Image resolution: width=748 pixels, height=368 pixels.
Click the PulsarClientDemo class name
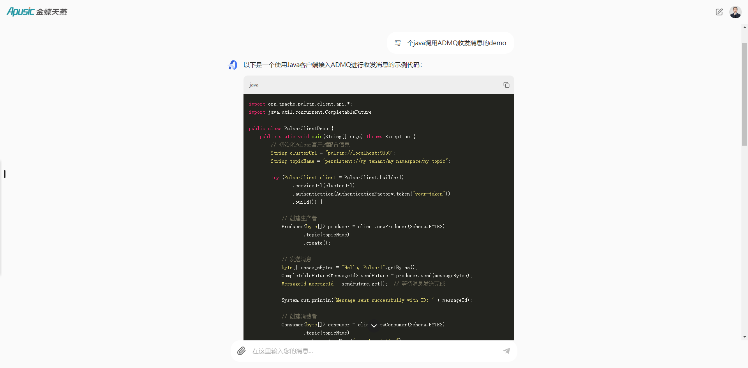click(306, 129)
